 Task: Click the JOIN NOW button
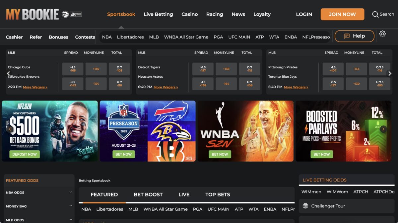coord(342,14)
